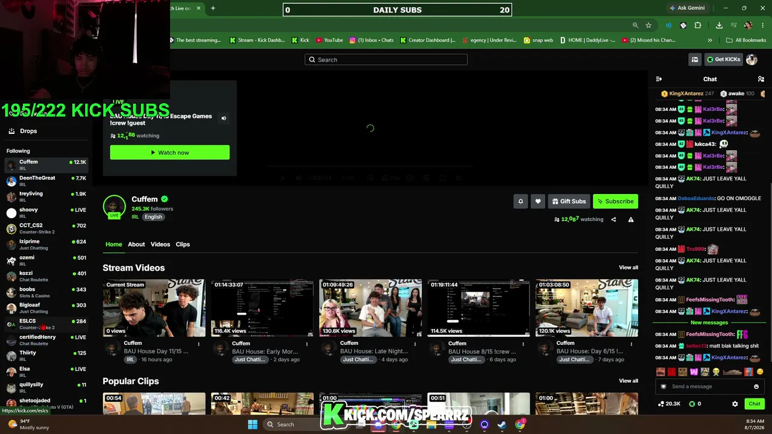View all Stream Videos
This screenshot has height=434, width=772.
coord(628,268)
